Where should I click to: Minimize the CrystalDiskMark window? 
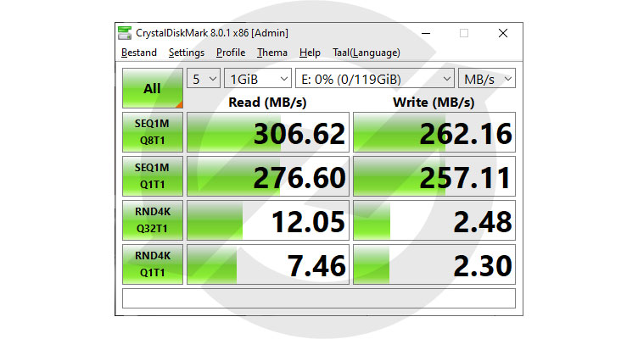(426, 33)
